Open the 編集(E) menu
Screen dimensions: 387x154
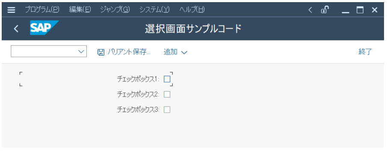pos(80,9)
